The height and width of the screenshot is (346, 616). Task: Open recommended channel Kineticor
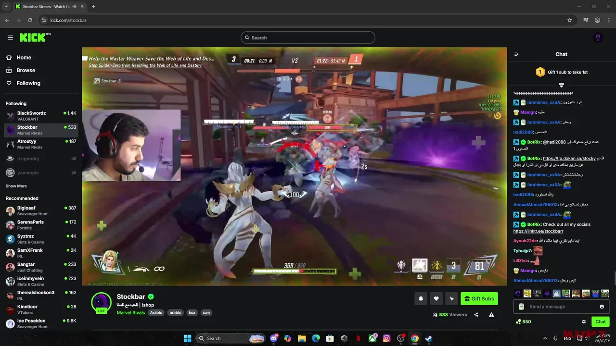point(41,309)
